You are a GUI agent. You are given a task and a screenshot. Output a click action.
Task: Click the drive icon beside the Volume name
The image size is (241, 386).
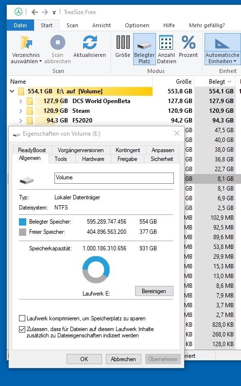27,180
